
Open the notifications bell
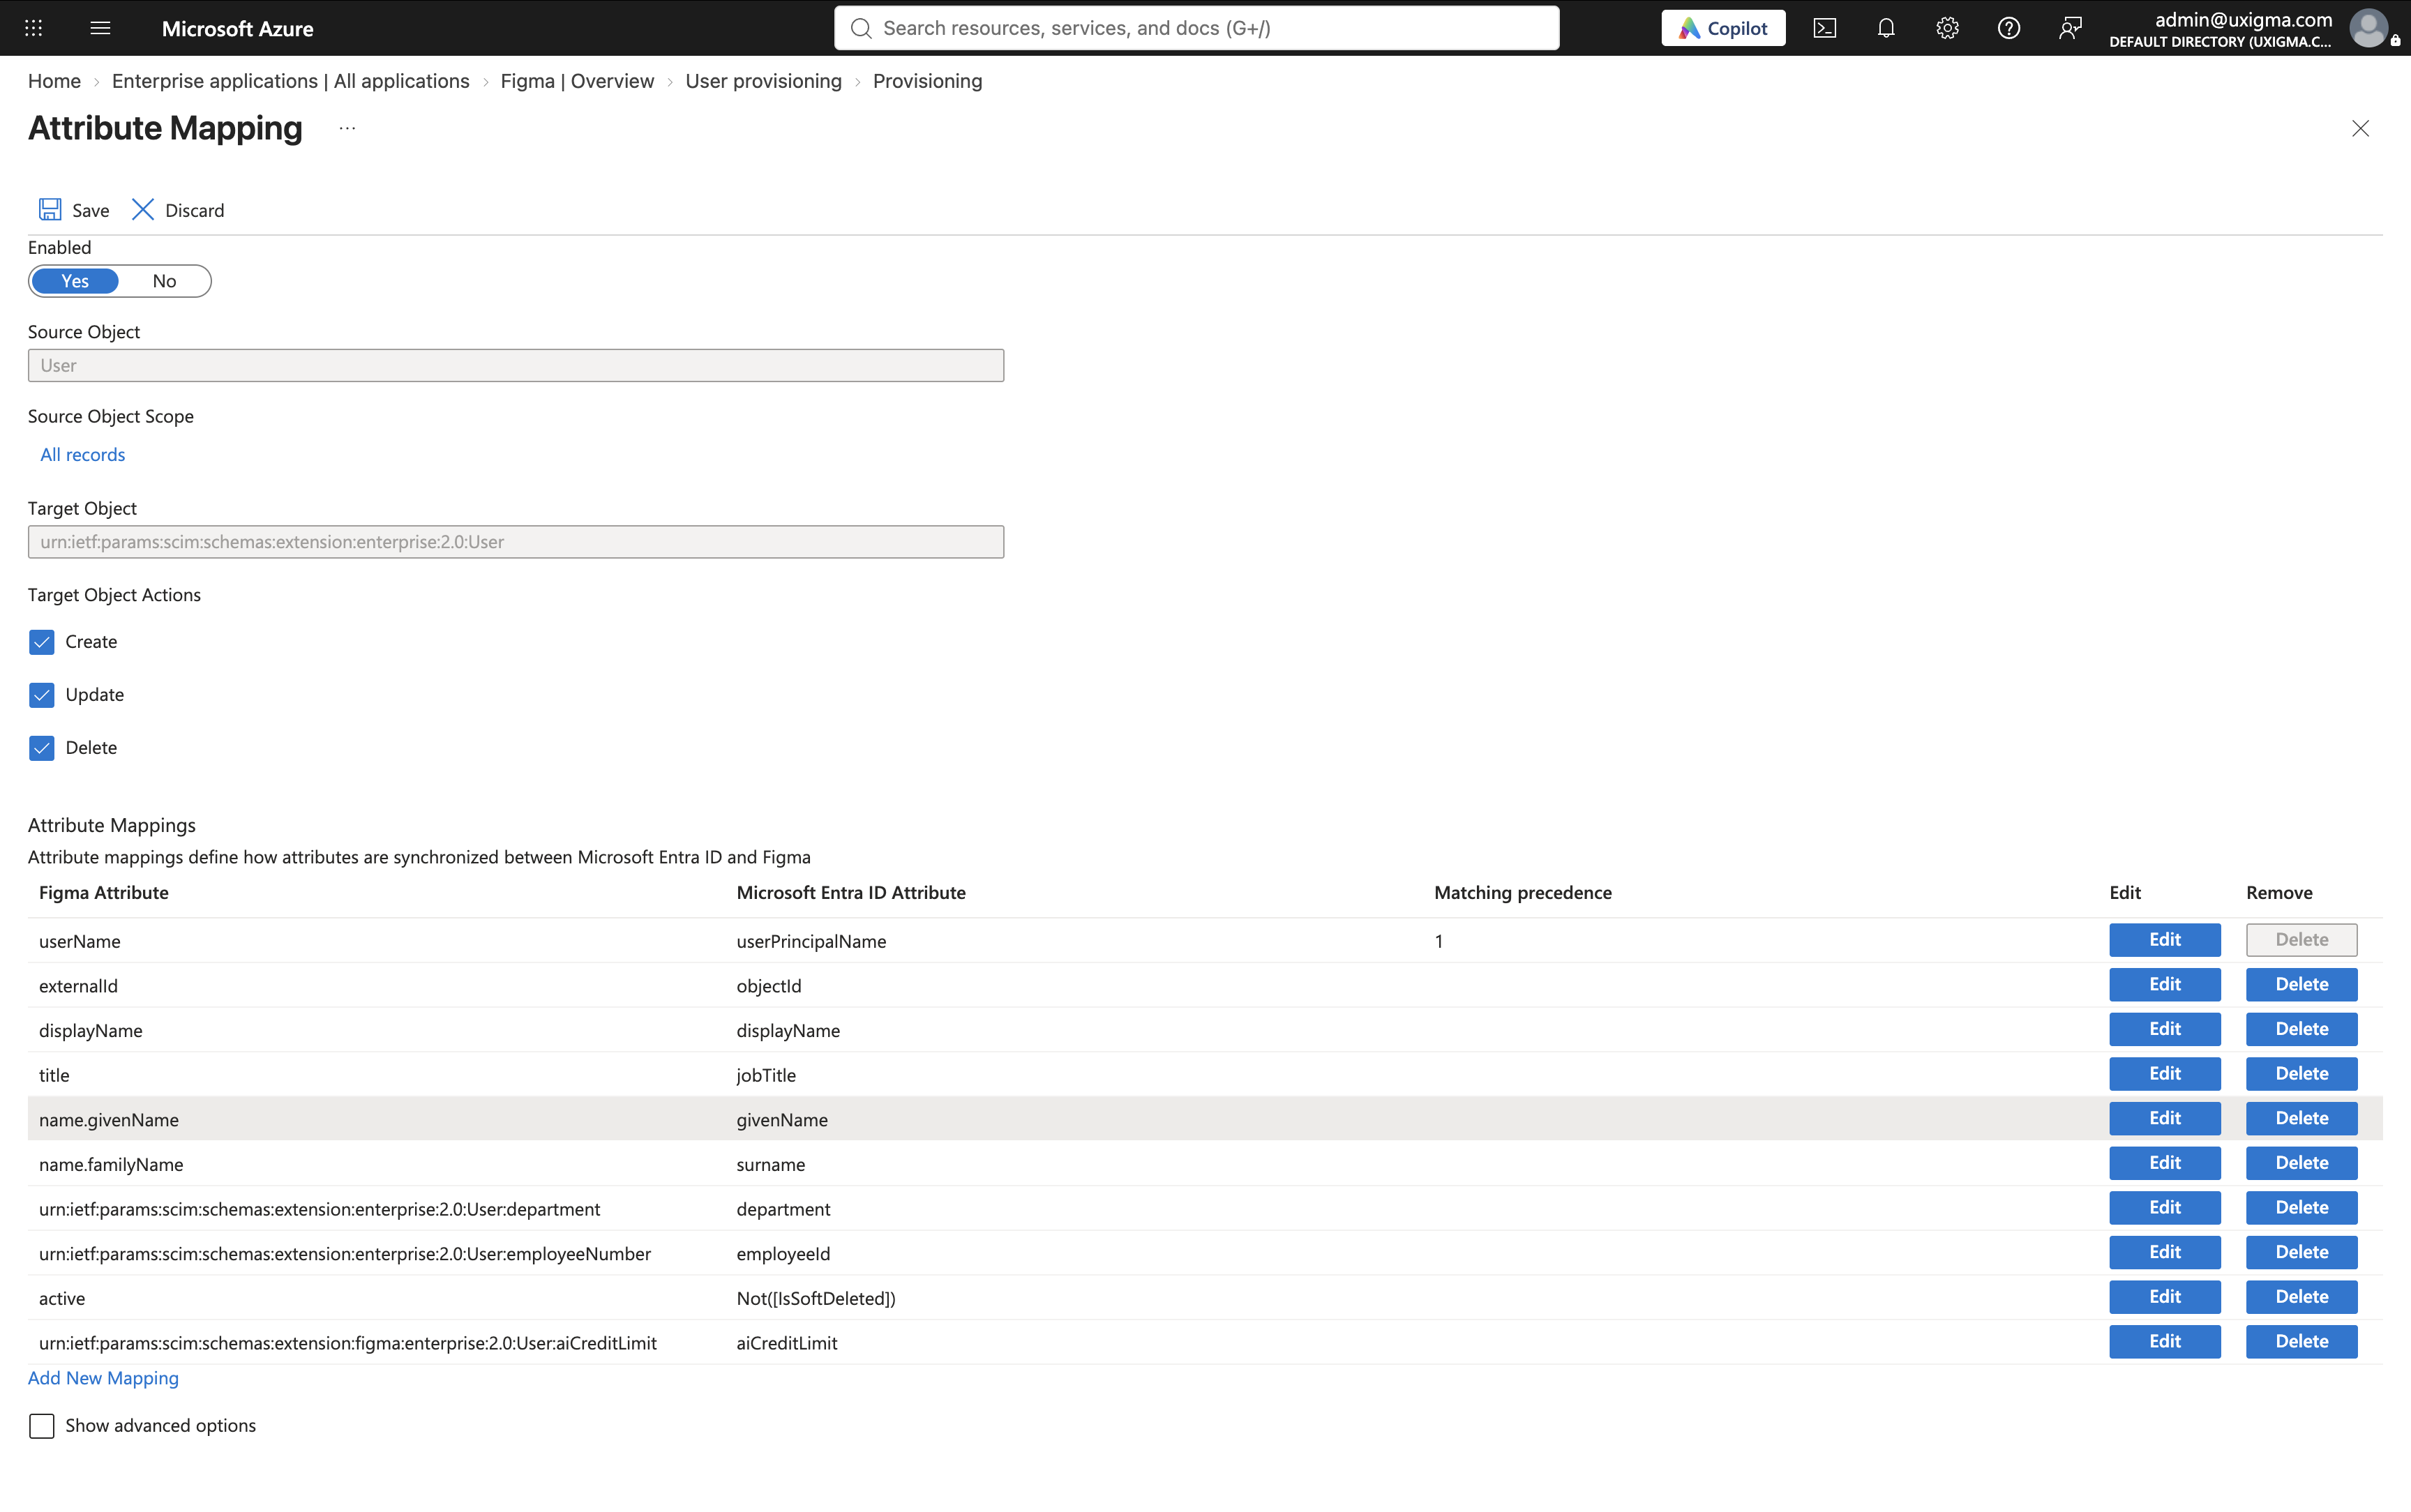(1885, 28)
